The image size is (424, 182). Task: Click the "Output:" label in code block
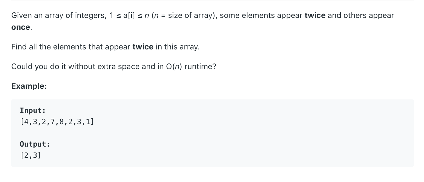(35, 144)
